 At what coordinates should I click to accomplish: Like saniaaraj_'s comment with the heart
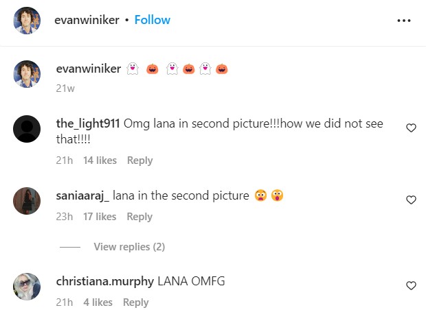click(x=412, y=200)
